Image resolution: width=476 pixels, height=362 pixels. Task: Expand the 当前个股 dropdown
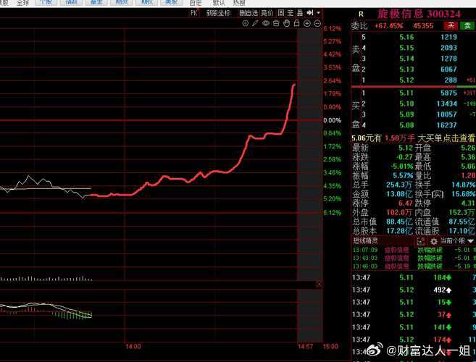tap(457, 241)
